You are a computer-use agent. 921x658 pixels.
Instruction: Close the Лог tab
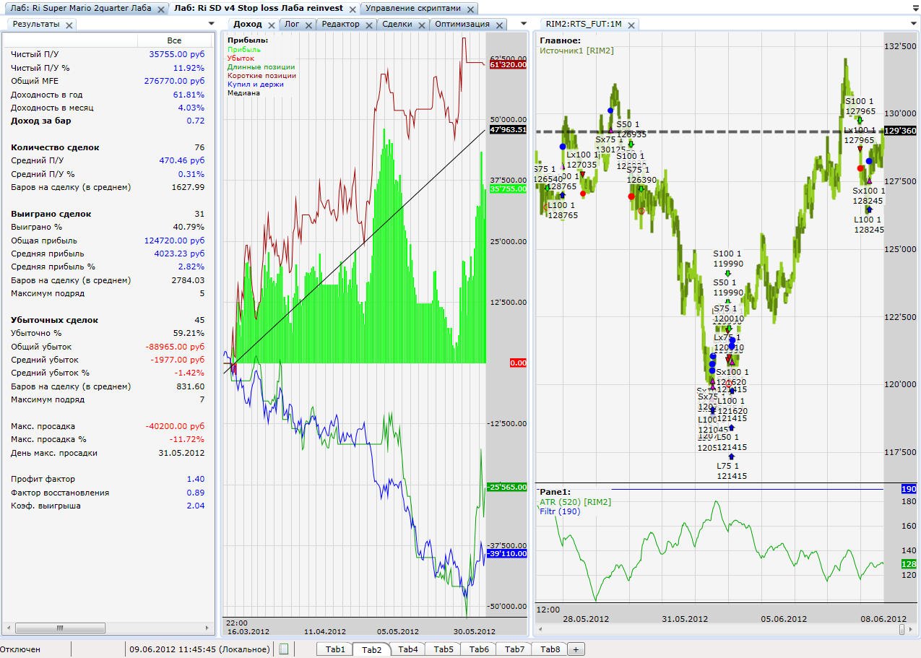point(308,25)
